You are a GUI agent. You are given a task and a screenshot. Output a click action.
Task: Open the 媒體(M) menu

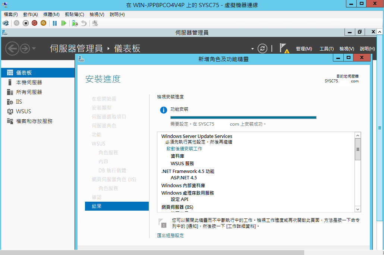click(x=51, y=15)
